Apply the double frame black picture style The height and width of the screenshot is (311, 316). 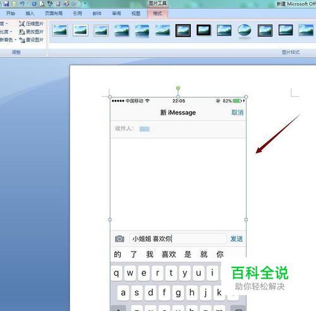click(183, 30)
